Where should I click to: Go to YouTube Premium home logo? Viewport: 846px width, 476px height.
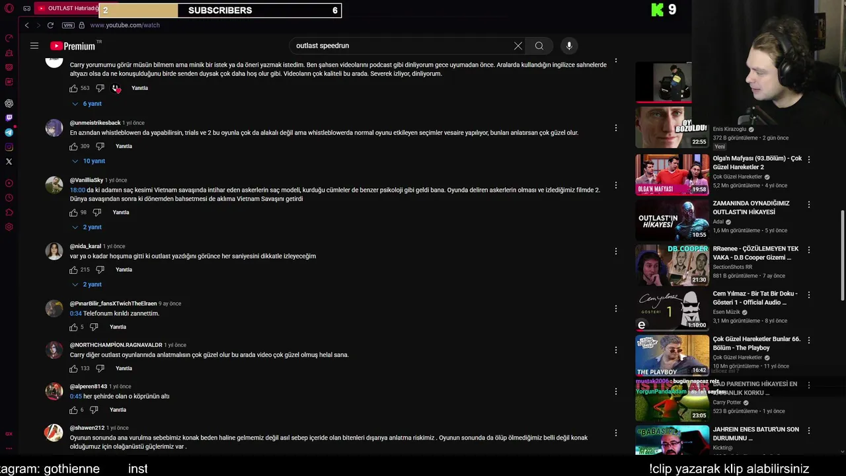click(73, 46)
